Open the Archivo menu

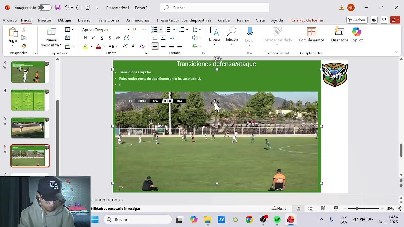click(x=10, y=20)
